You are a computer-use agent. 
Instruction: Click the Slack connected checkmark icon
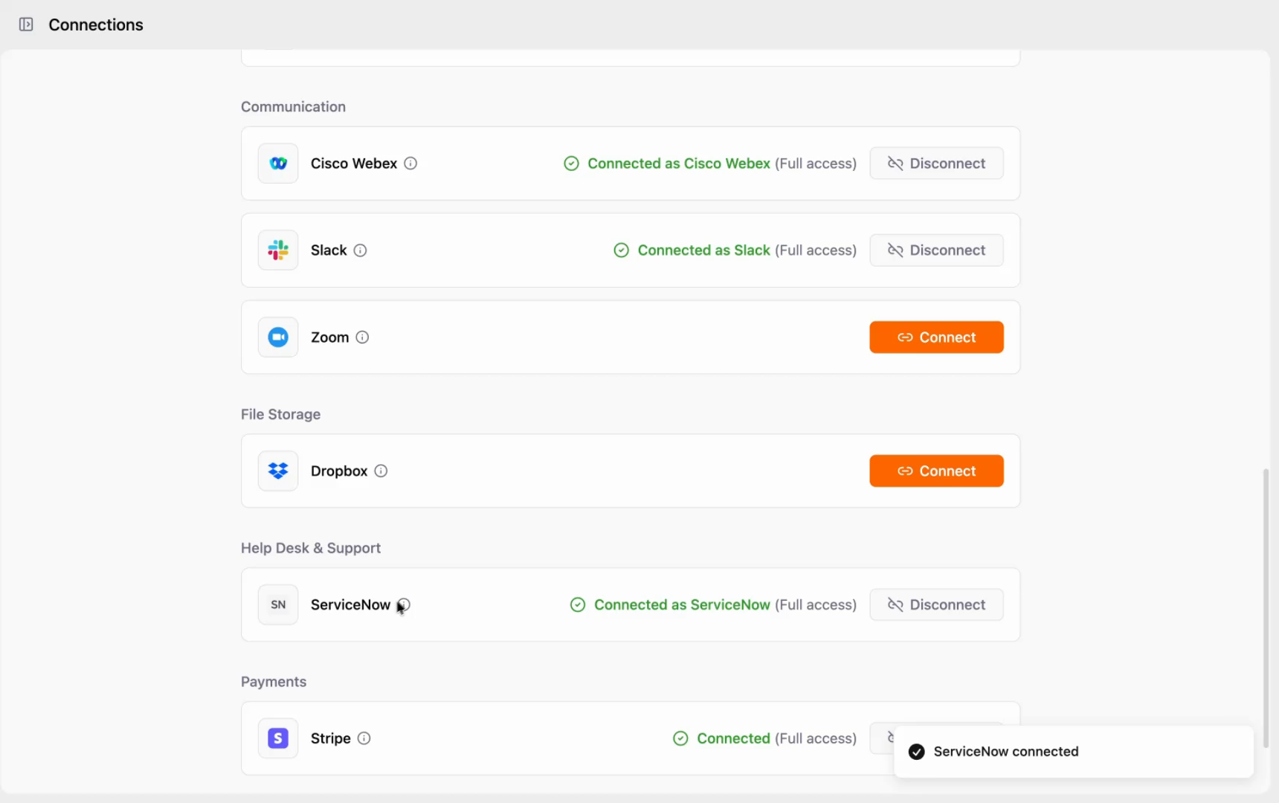coord(621,251)
